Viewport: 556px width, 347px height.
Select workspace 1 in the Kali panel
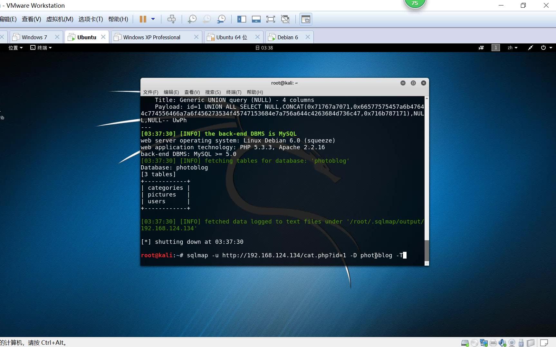495,48
